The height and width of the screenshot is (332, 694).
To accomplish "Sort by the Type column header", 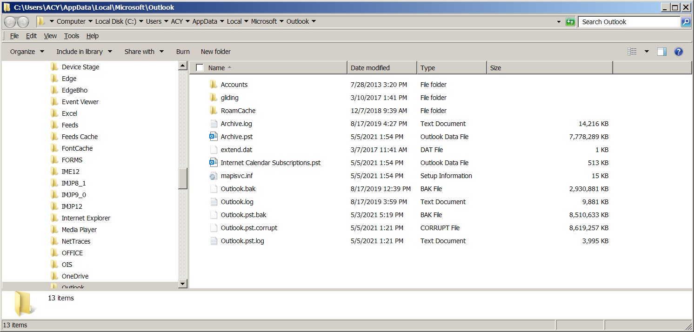I will pos(452,68).
